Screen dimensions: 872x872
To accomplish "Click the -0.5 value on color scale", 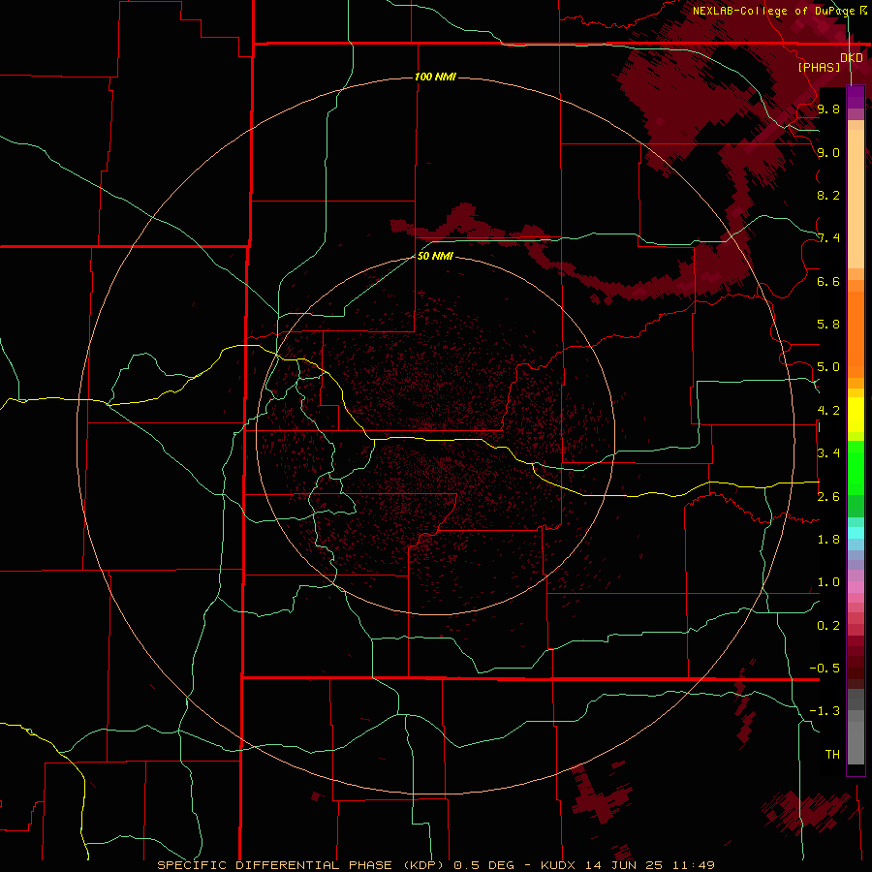I will (825, 669).
